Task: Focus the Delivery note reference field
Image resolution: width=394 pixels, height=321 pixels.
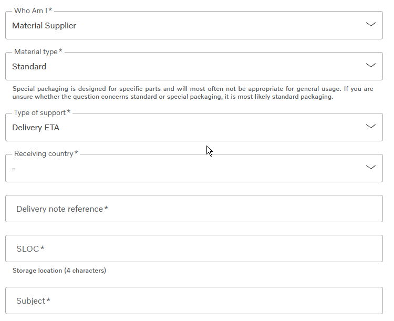Action: click(x=194, y=209)
